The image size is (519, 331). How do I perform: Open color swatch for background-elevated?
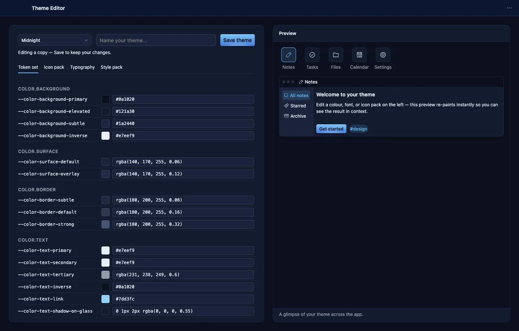pyautogui.click(x=105, y=111)
